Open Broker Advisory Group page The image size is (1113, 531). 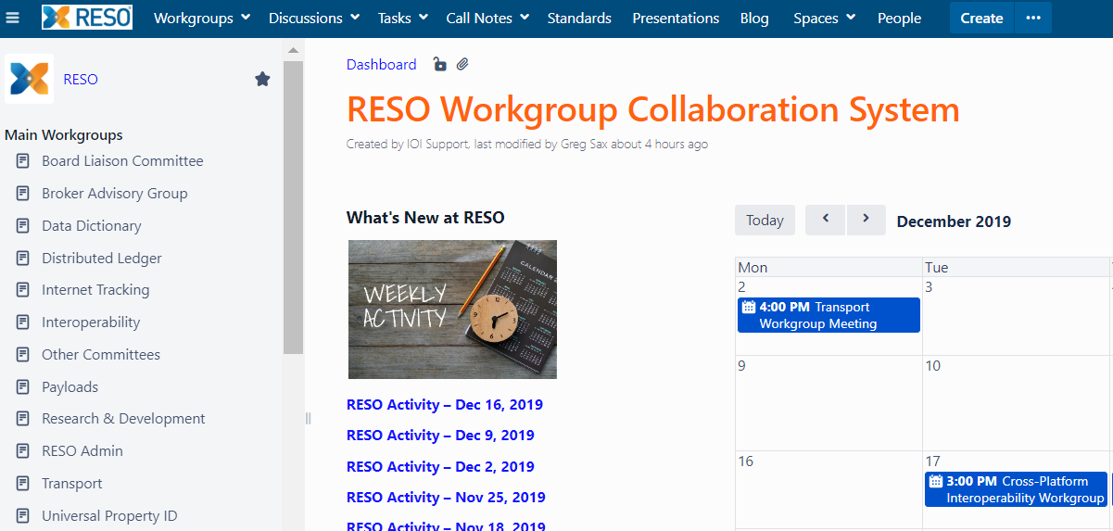coord(115,194)
